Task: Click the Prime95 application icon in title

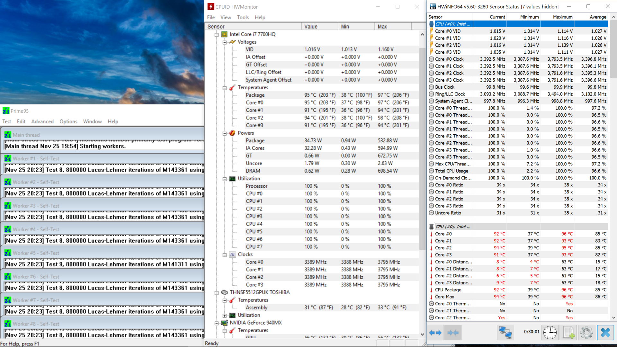Action: pos(6,111)
